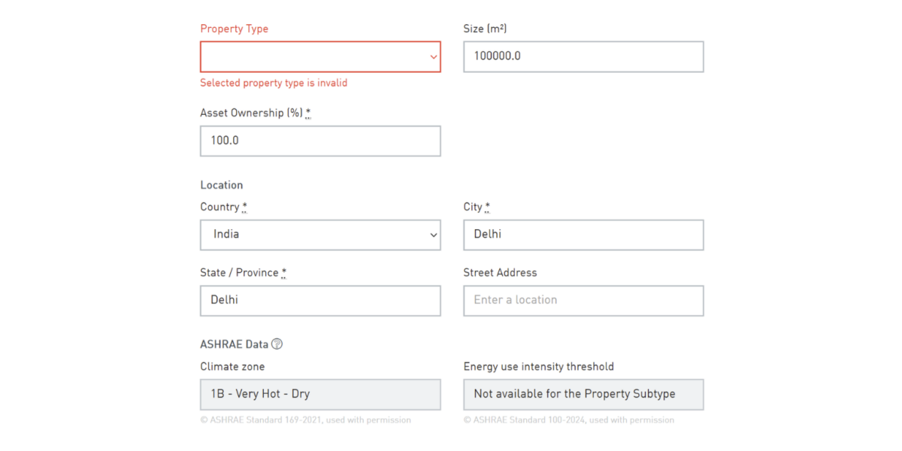The width and height of the screenshot is (902, 451).
Task: Click the ASHRAE Standard 100-2024 permission note
Action: tap(568, 420)
